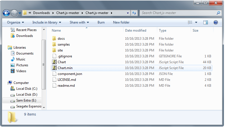Select the readme.md file icon
The image size is (225, 127).
coord(54,86)
